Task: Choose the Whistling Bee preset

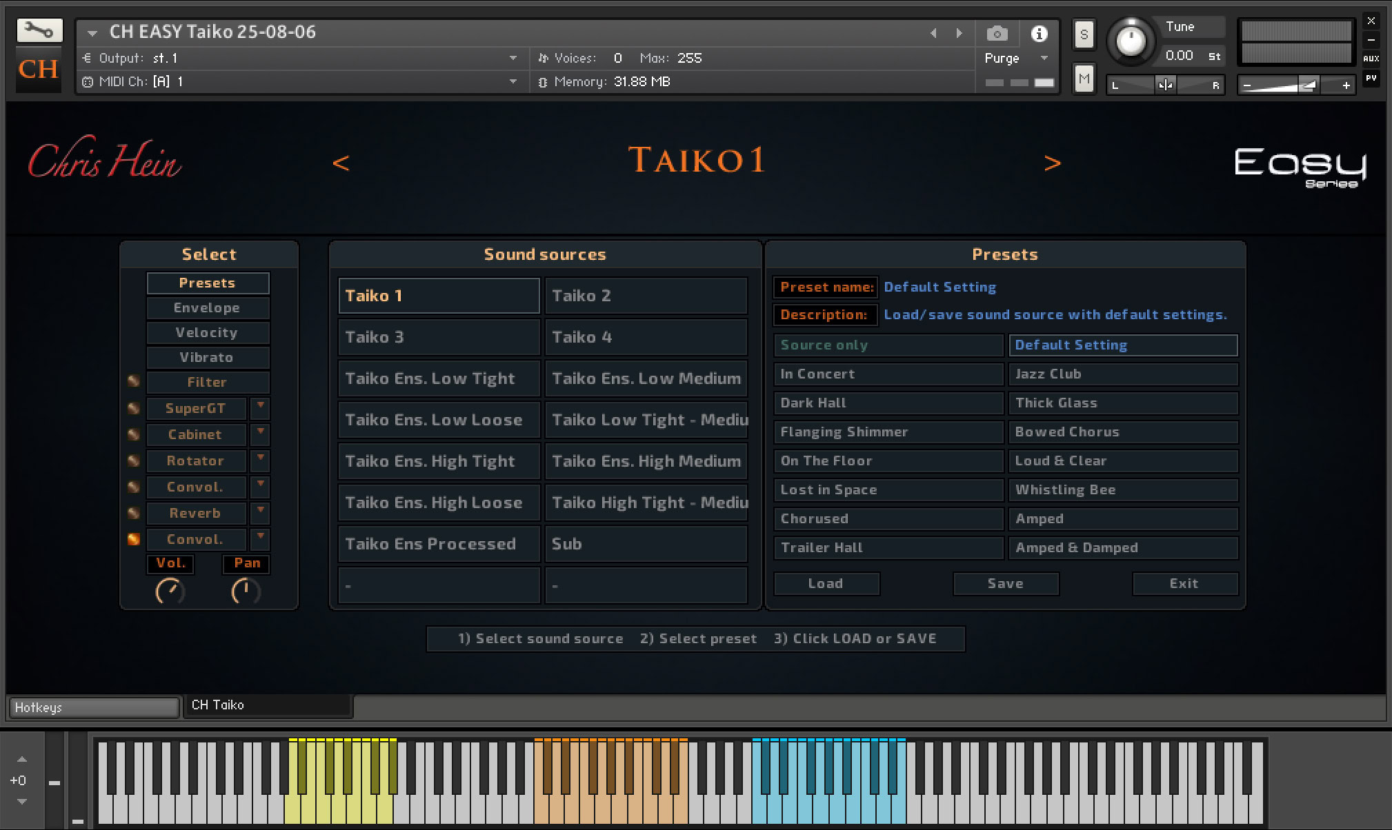Action: [x=1123, y=489]
